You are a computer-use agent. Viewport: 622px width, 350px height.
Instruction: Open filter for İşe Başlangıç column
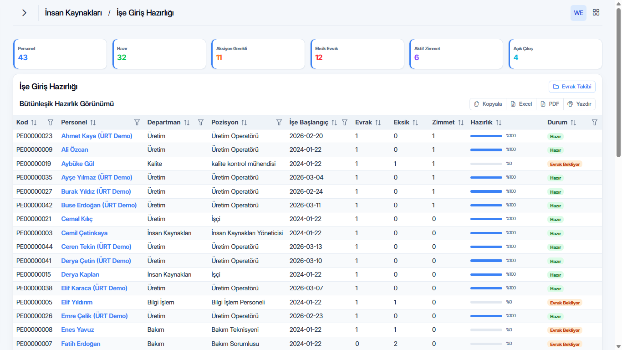(x=345, y=122)
